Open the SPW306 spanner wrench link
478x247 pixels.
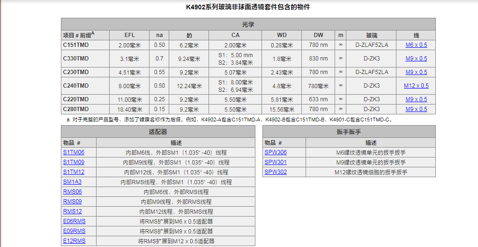pos(276,152)
